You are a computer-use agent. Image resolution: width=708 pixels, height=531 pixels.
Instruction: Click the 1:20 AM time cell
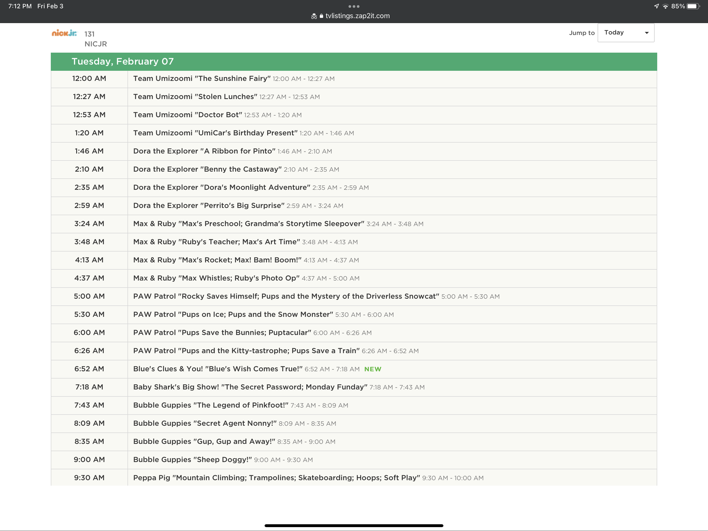(x=89, y=133)
